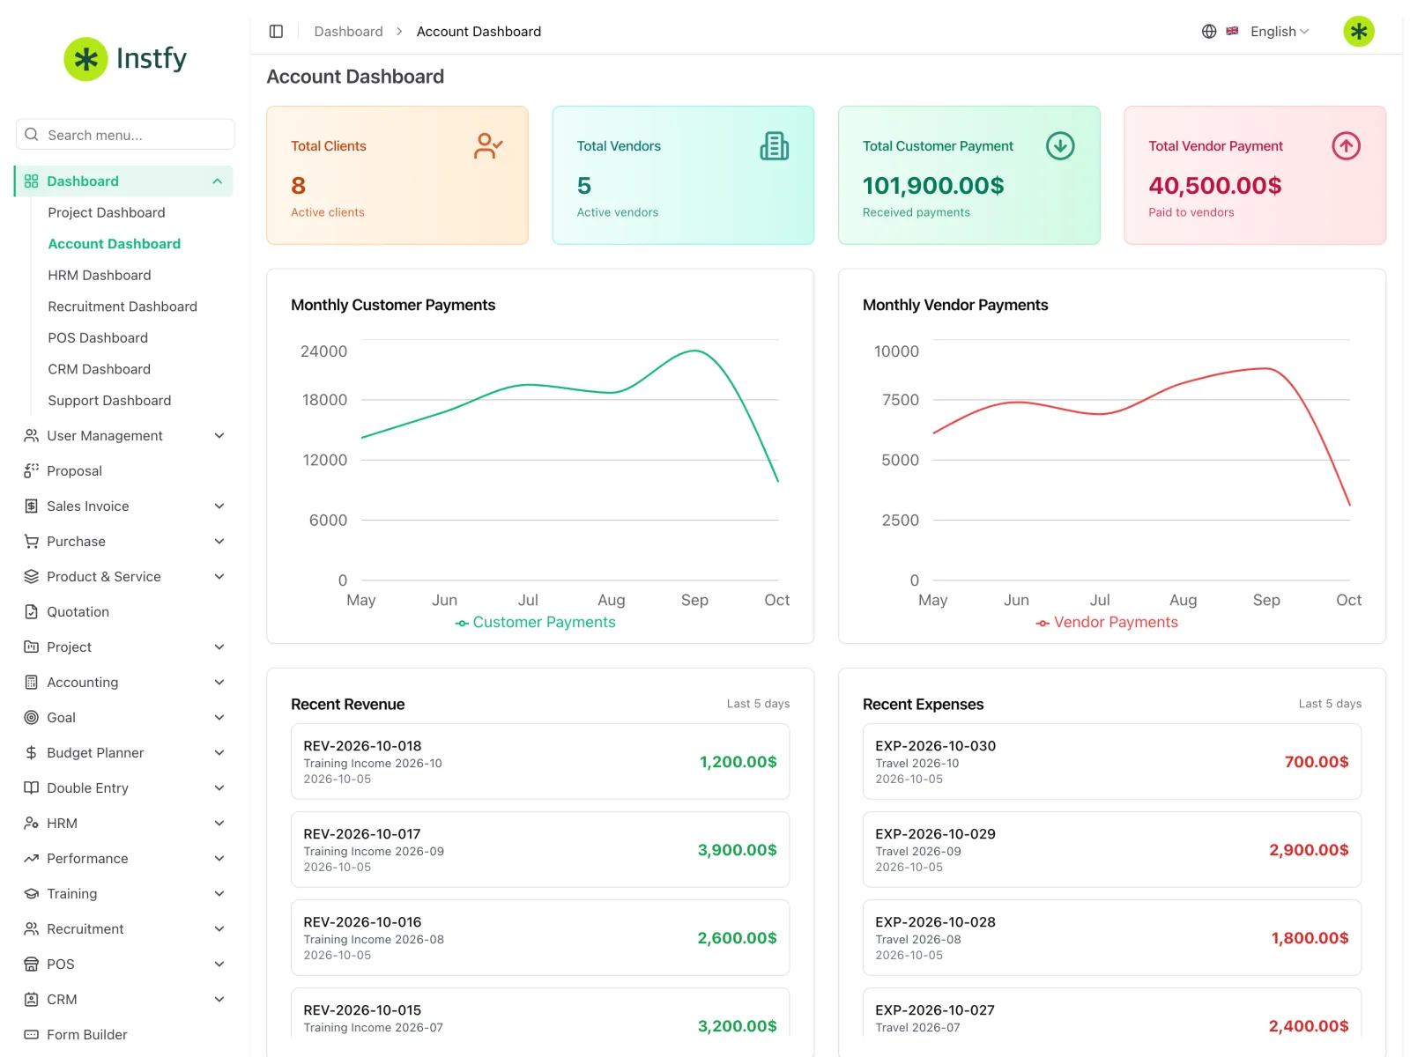Viewport: 1410px width, 1057px height.
Task: Open expense entry EXP-2026-10-028
Action: point(1112,938)
